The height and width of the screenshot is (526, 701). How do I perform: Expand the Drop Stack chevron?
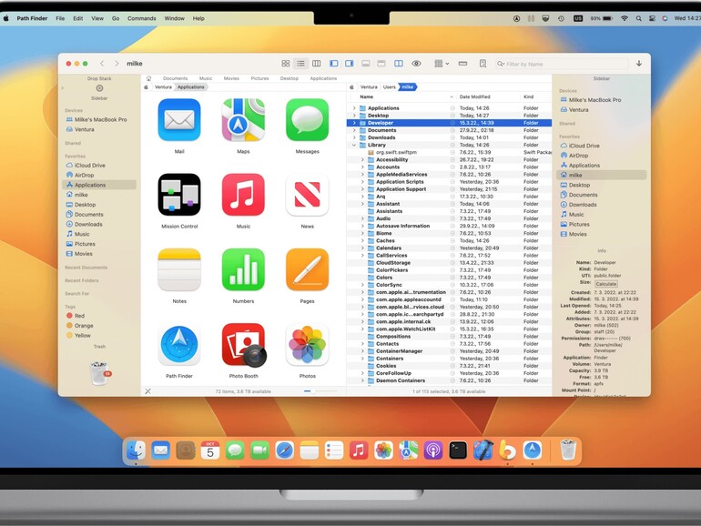(62, 88)
